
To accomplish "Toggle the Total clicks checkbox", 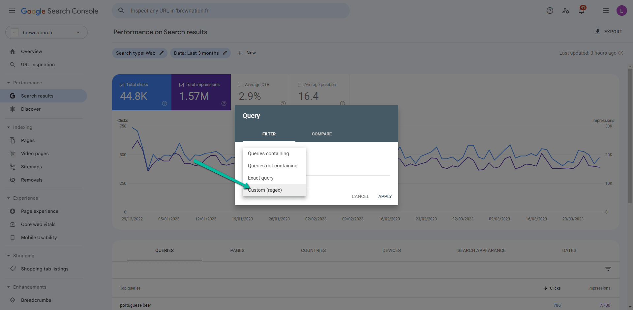I will coord(122,85).
